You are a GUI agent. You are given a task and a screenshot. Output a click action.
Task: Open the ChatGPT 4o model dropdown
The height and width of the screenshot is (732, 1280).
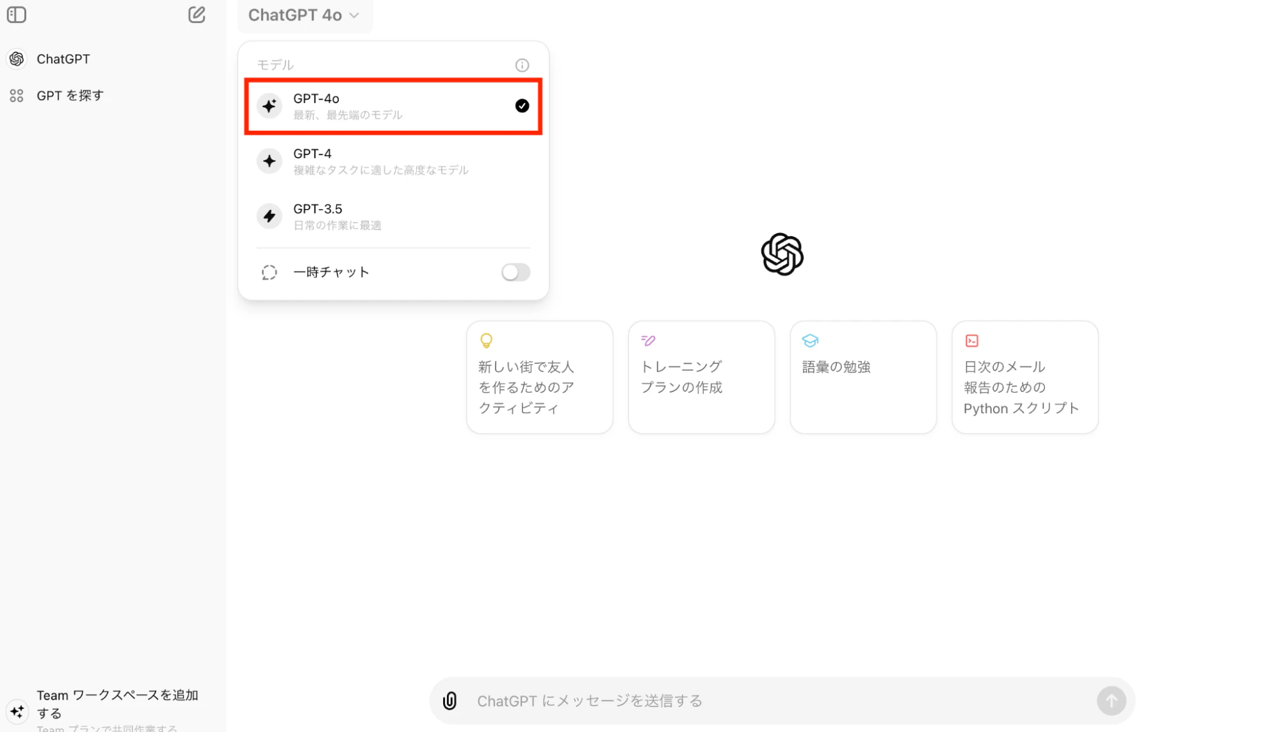pyautogui.click(x=305, y=15)
